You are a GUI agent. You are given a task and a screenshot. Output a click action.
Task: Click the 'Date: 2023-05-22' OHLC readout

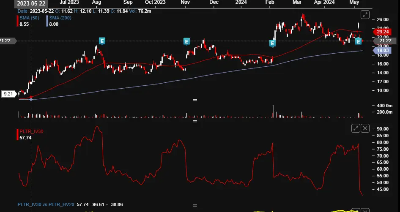pyautogui.click(x=36, y=11)
